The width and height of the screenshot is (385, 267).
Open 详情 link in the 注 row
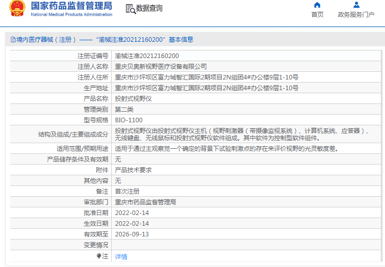[121, 257]
